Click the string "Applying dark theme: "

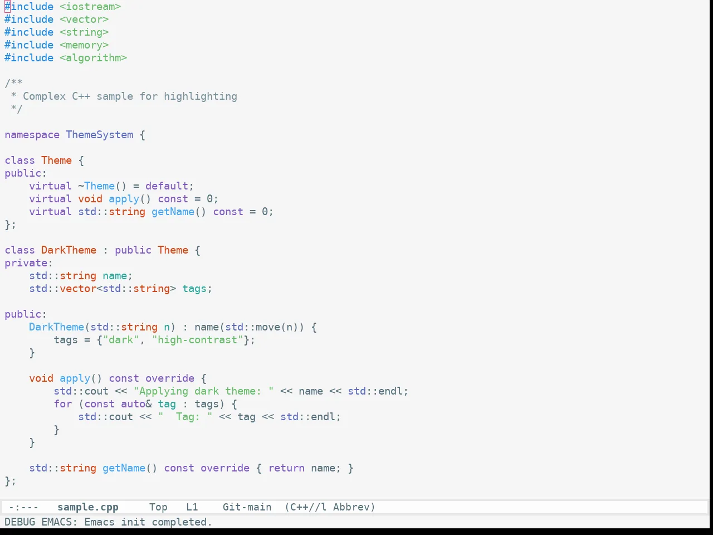point(204,391)
